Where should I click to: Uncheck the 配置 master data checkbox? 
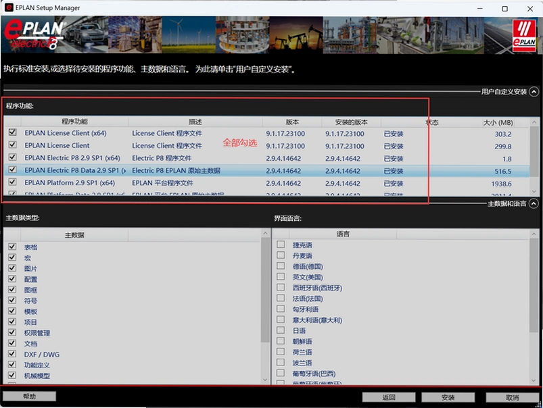[x=12, y=279]
